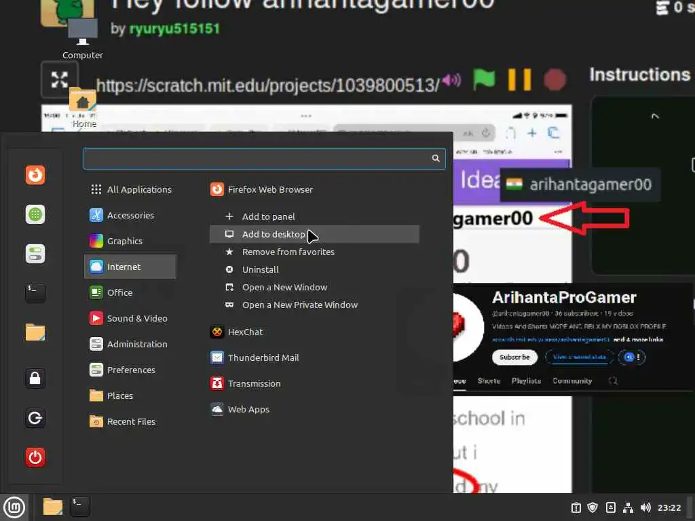Open Files folder icon in favorites sidebar

(35, 332)
